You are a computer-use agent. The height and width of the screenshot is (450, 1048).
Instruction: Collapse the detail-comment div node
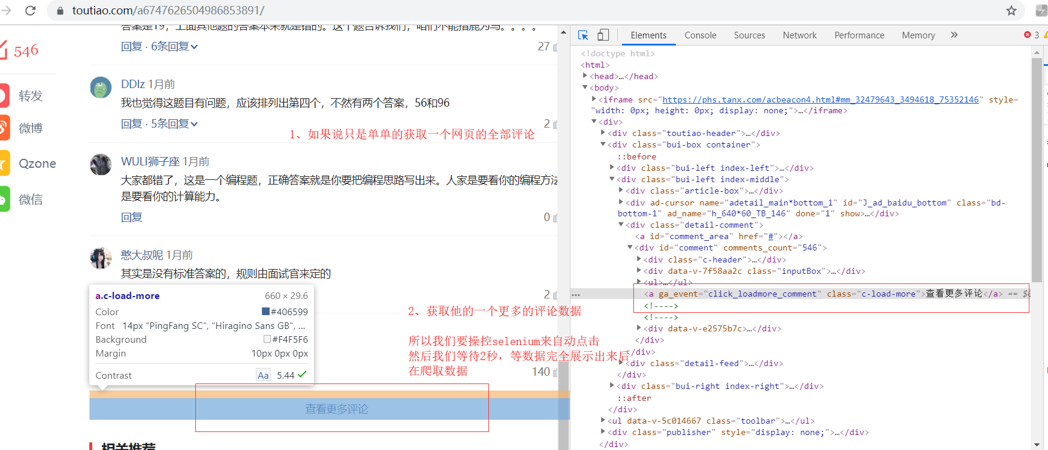pyautogui.click(x=621, y=225)
